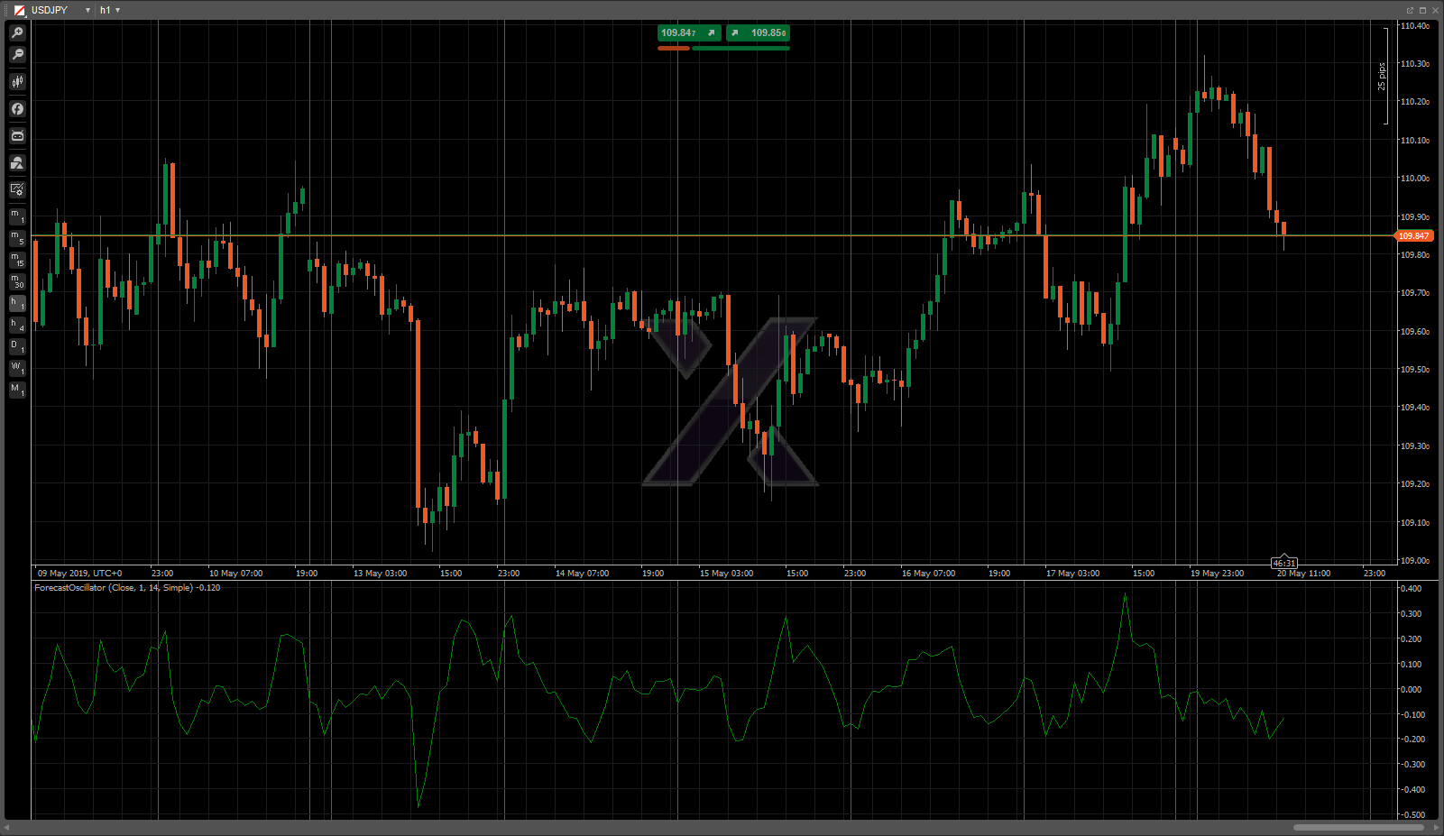The width and height of the screenshot is (1444, 836).
Task: Switch to the m1 timeframe
Action: pyautogui.click(x=17, y=216)
